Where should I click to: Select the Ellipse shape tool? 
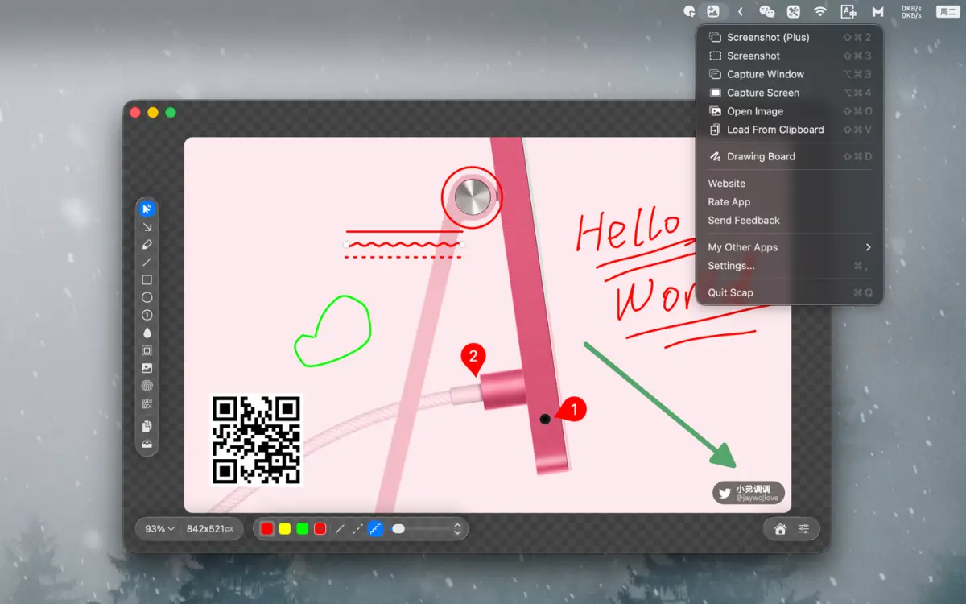(147, 297)
